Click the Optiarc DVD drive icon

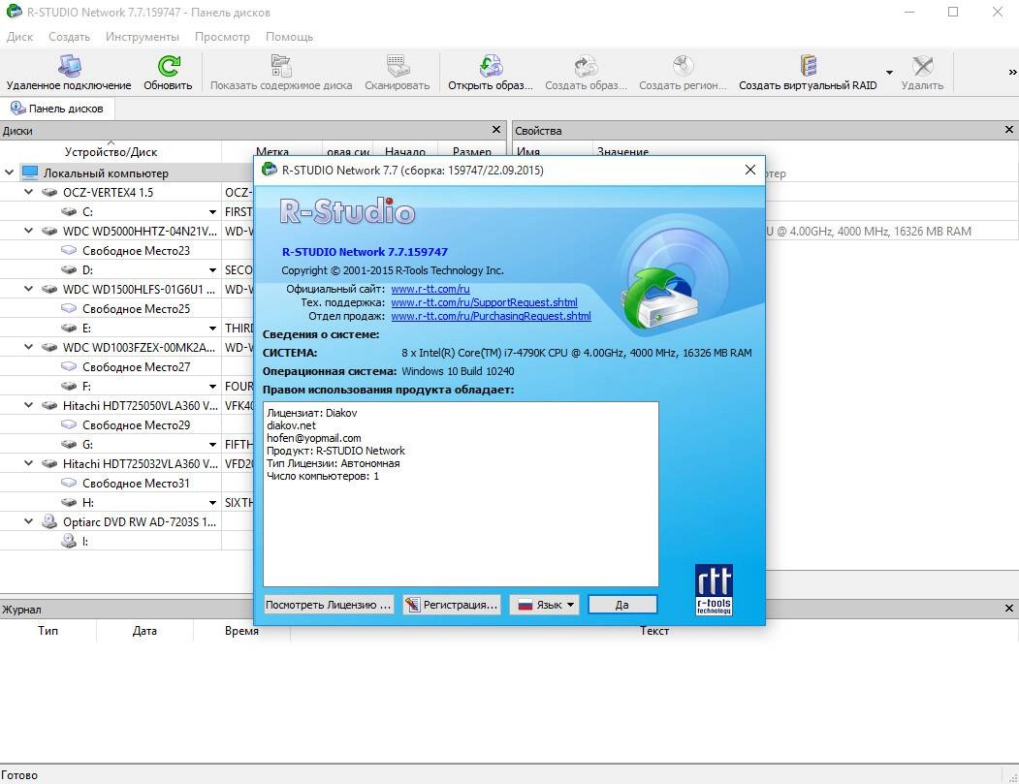49,521
